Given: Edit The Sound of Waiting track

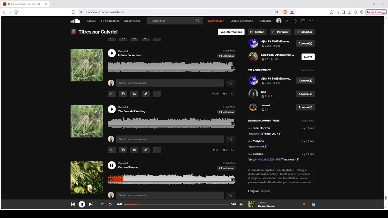Looking at the screenshot, I should tap(145, 150).
